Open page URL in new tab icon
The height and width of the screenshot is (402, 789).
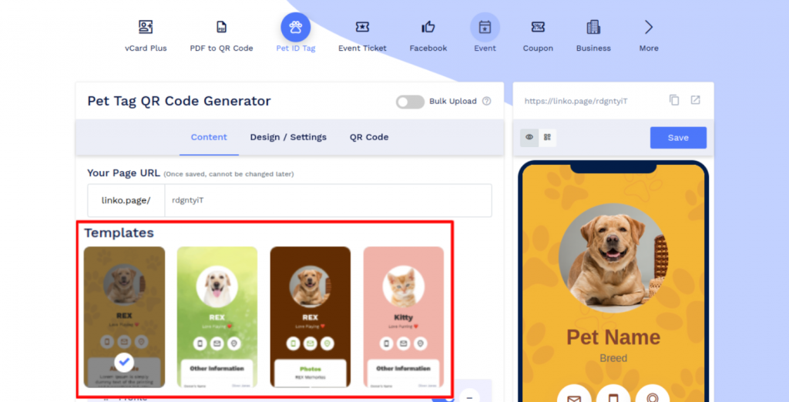click(x=696, y=100)
